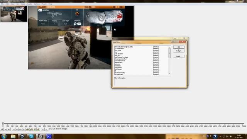Click the Load button in Add Filter
247x139 pixels.
click(x=179, y=56)
